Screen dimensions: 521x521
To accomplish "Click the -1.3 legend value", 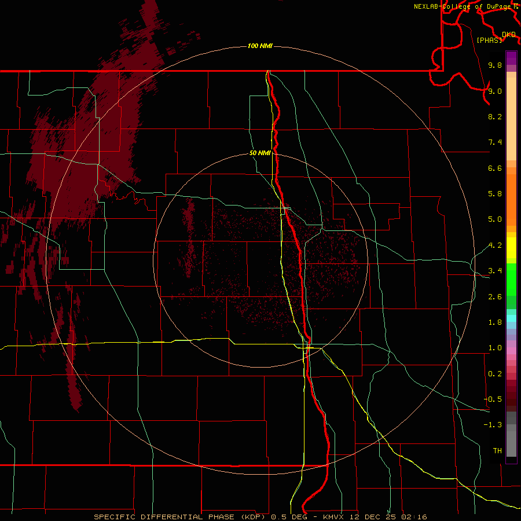I will tap(493, 425).
